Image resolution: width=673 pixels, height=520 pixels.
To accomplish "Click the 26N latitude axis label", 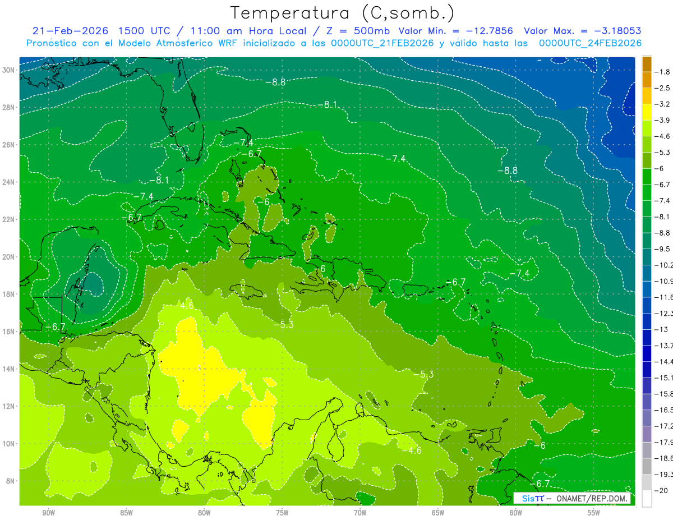I will coord(9,145).
